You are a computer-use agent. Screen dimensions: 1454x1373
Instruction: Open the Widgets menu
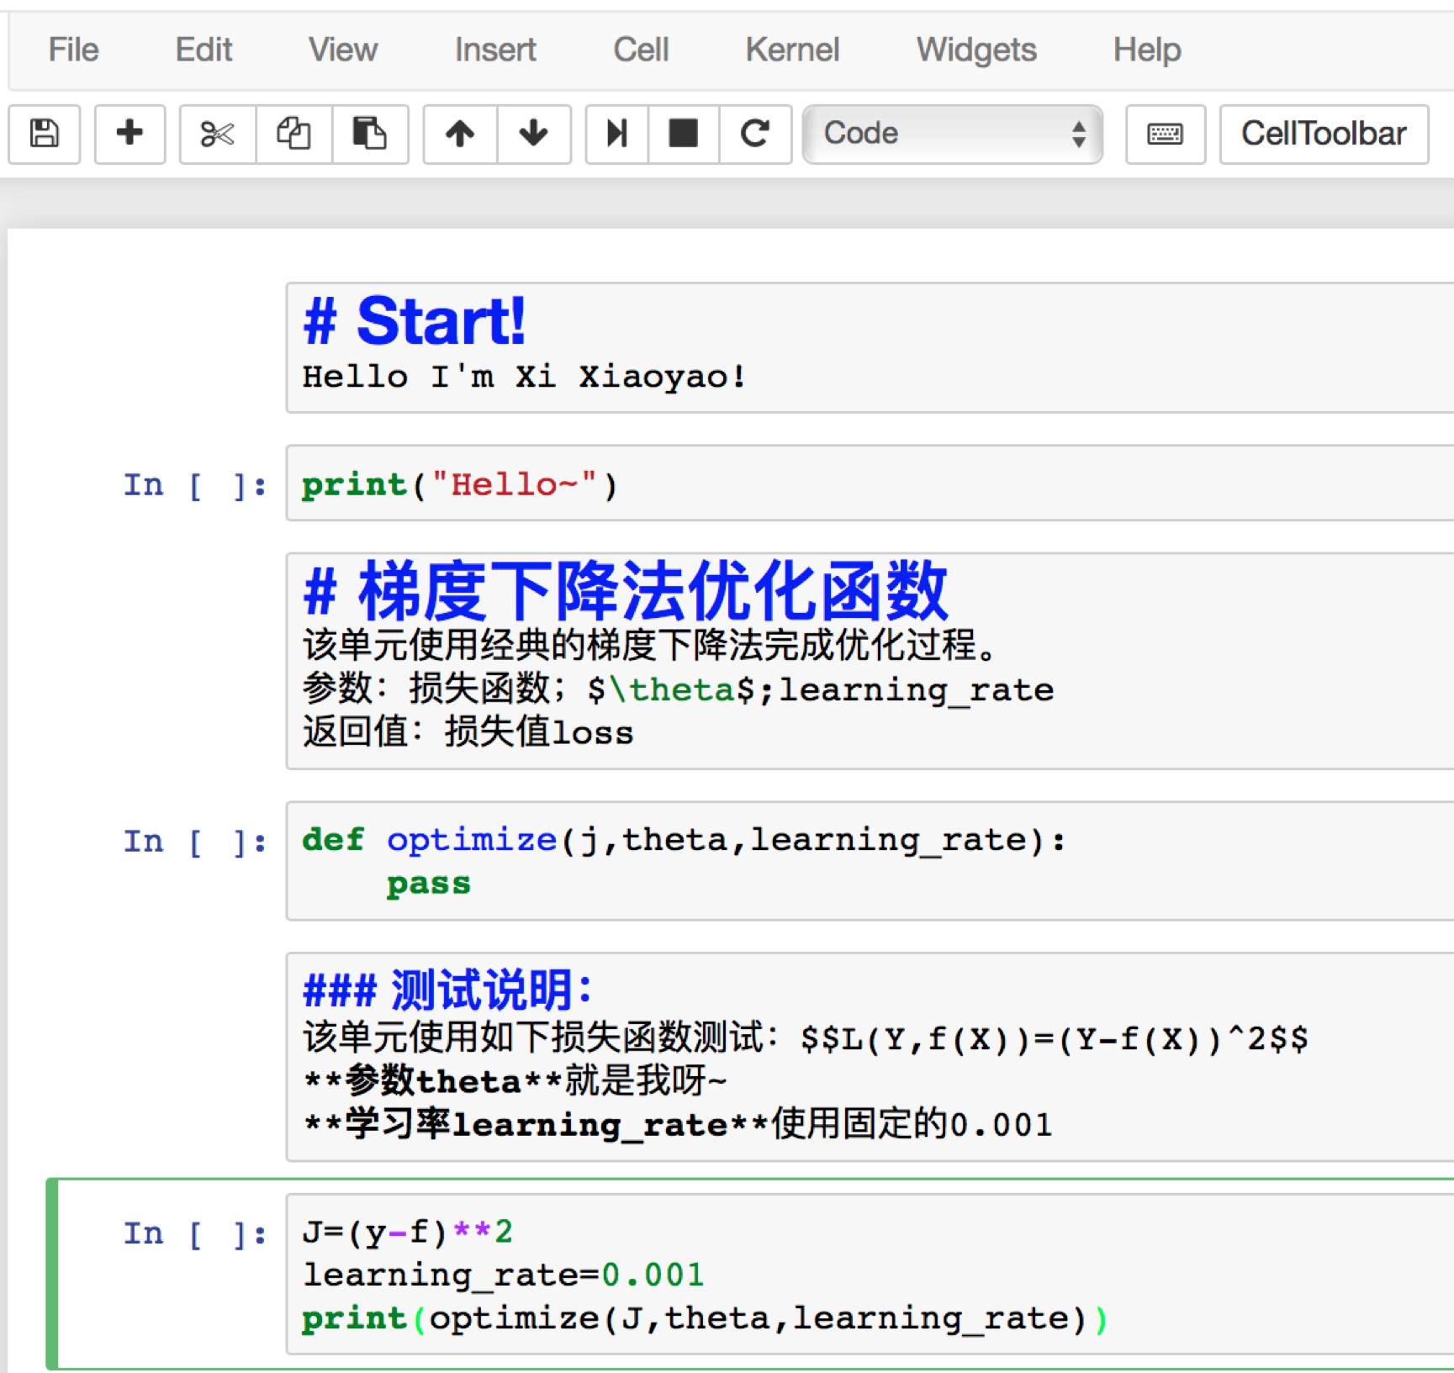click(976, 50)
